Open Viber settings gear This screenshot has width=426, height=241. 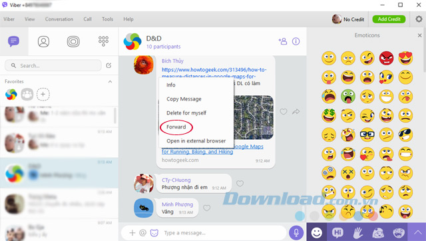(x=419, y=19)
